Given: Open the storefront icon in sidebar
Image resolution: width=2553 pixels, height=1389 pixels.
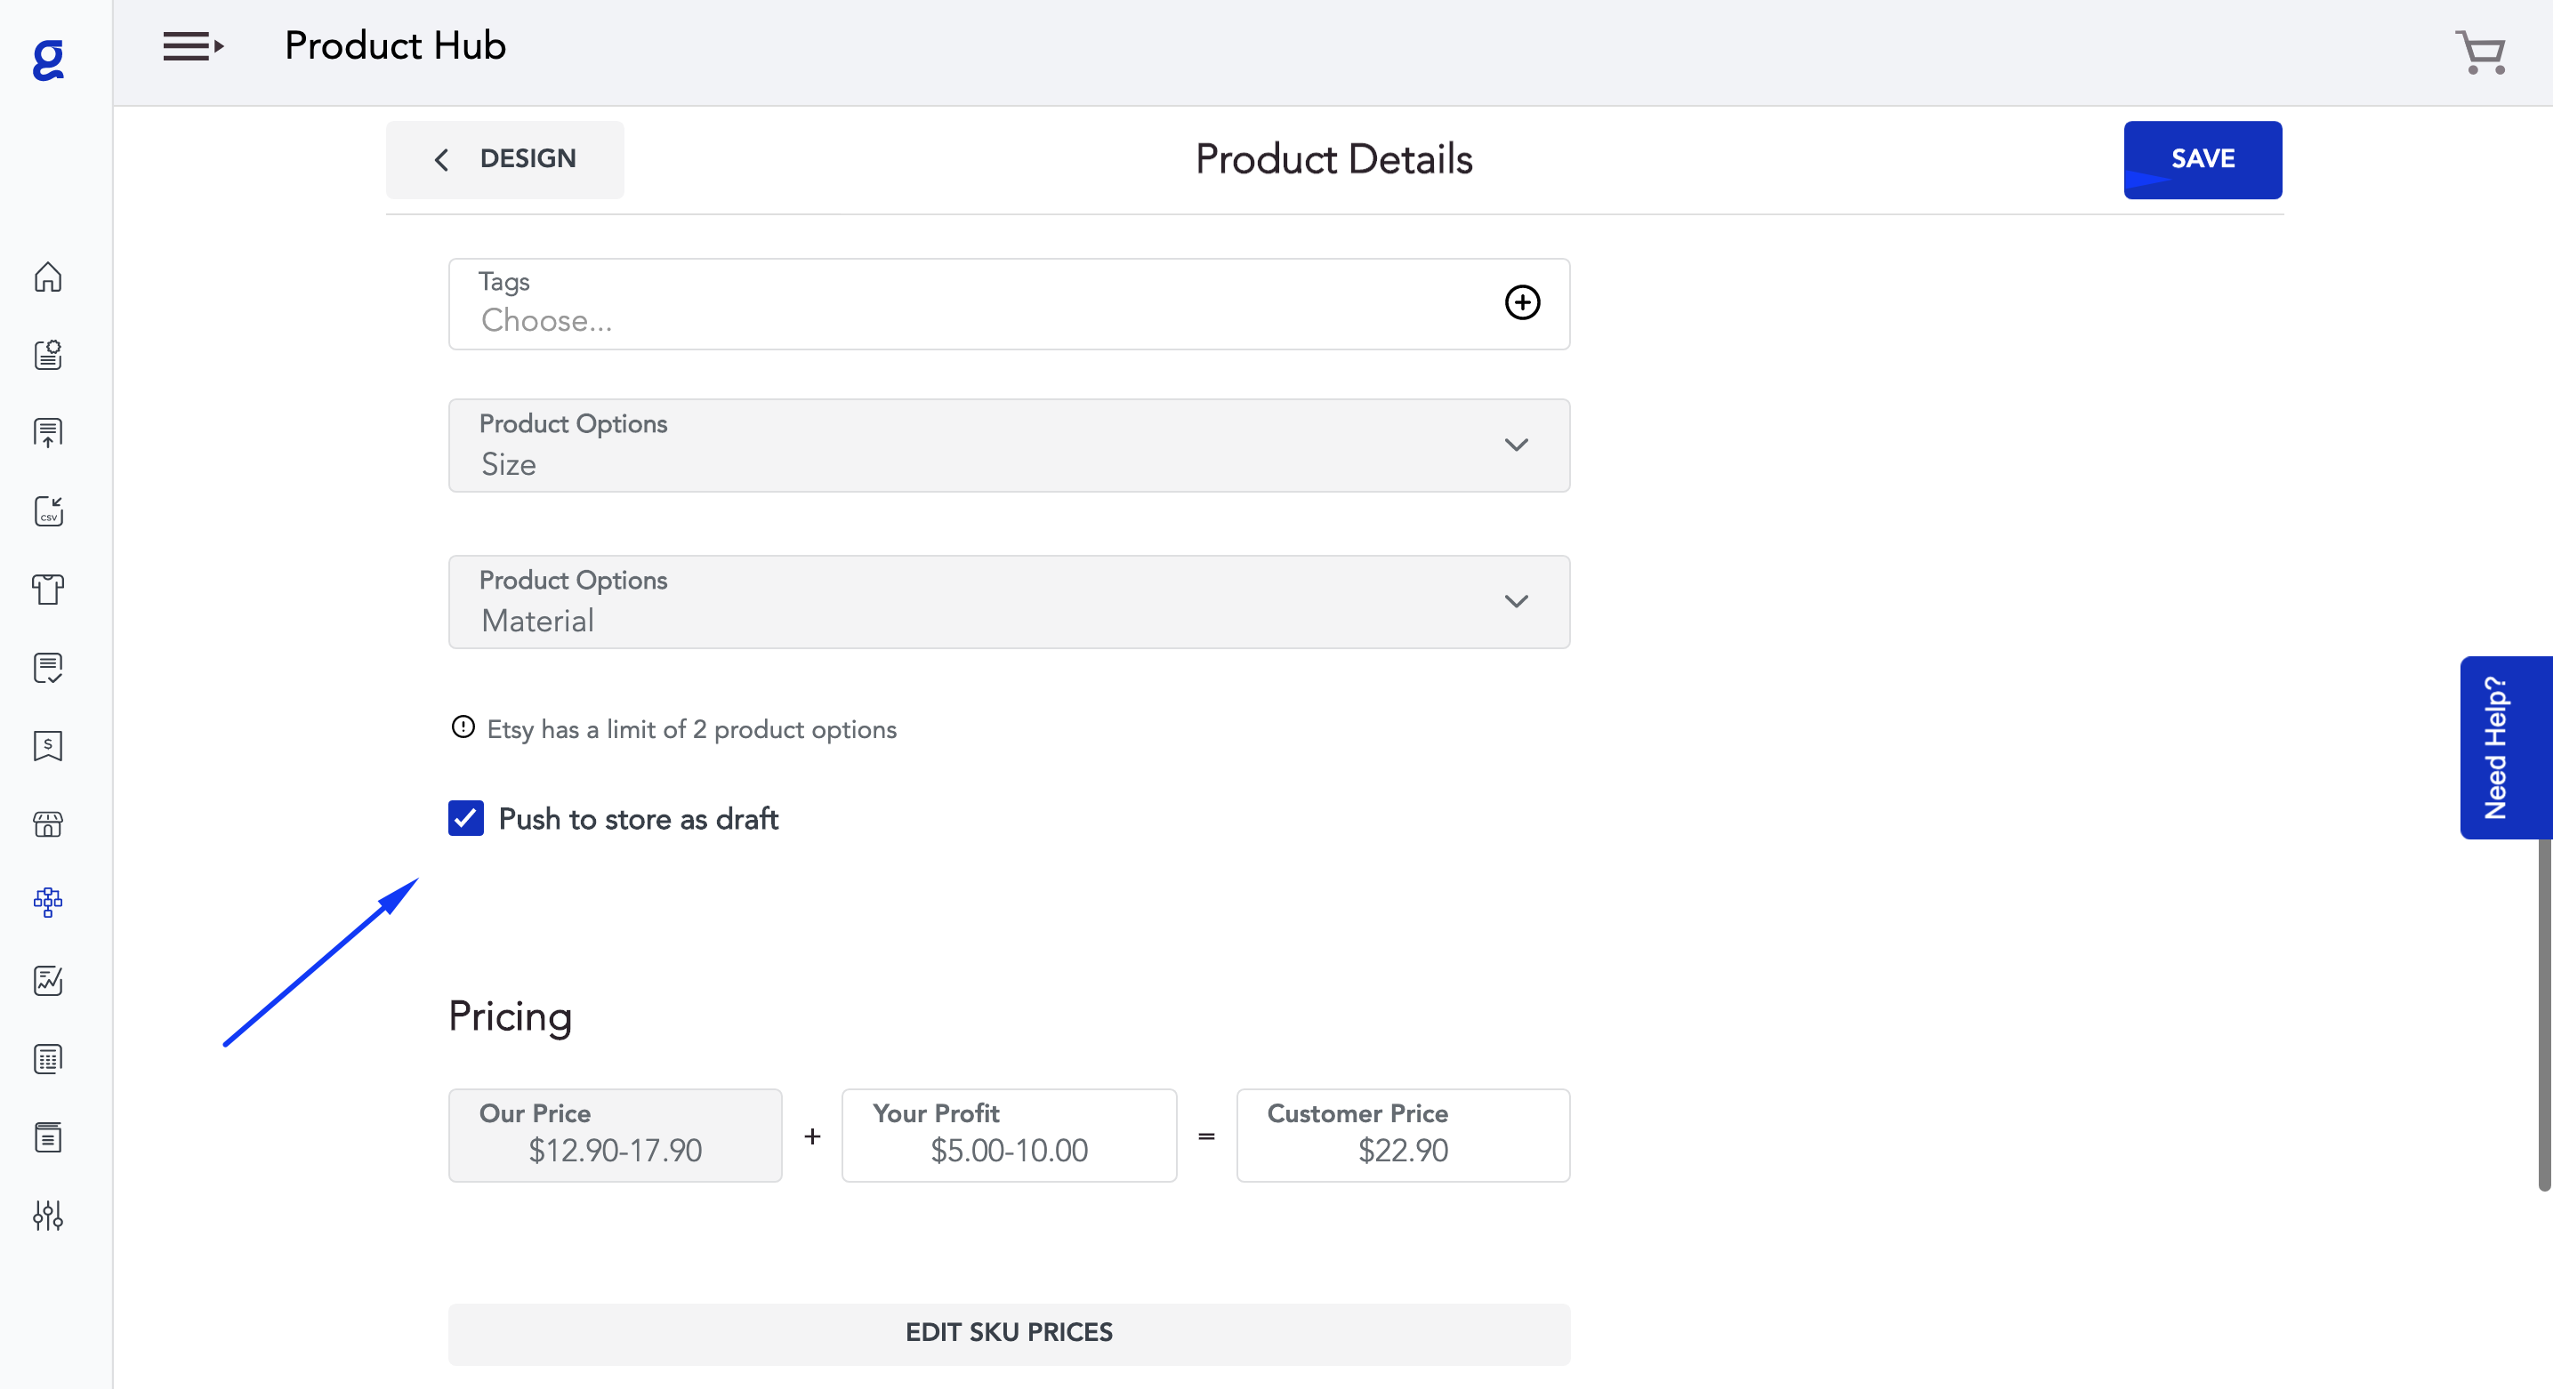Looking at the screenshot, I should [x=47, y=824].
